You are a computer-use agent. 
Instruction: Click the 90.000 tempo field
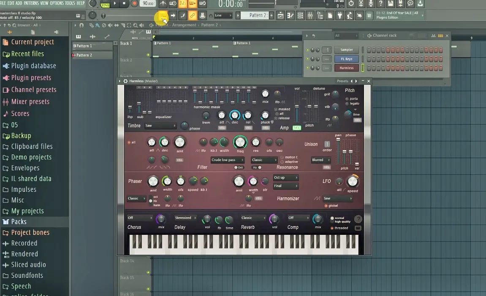[148, 3]
